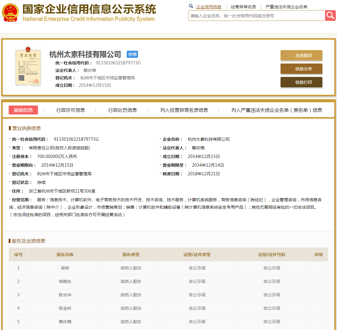Switch to the 基础信息 tab
This screenshot has width=337, height=330.
23,110
